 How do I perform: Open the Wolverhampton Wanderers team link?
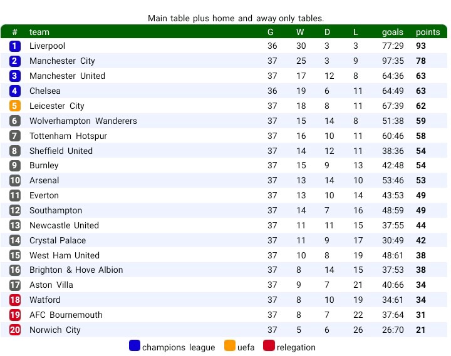click(83, 121)
